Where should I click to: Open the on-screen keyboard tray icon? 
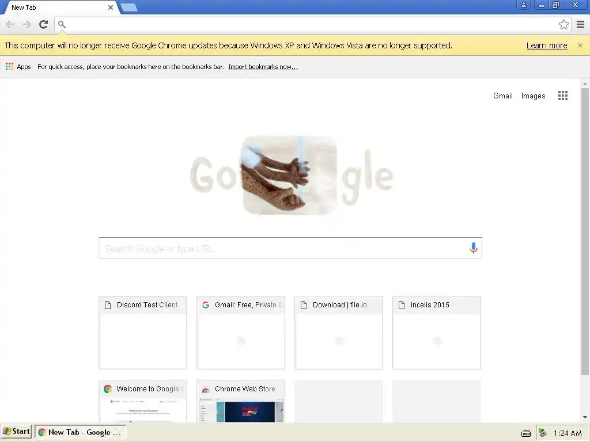pyautogui.click(x=525, y=433)
